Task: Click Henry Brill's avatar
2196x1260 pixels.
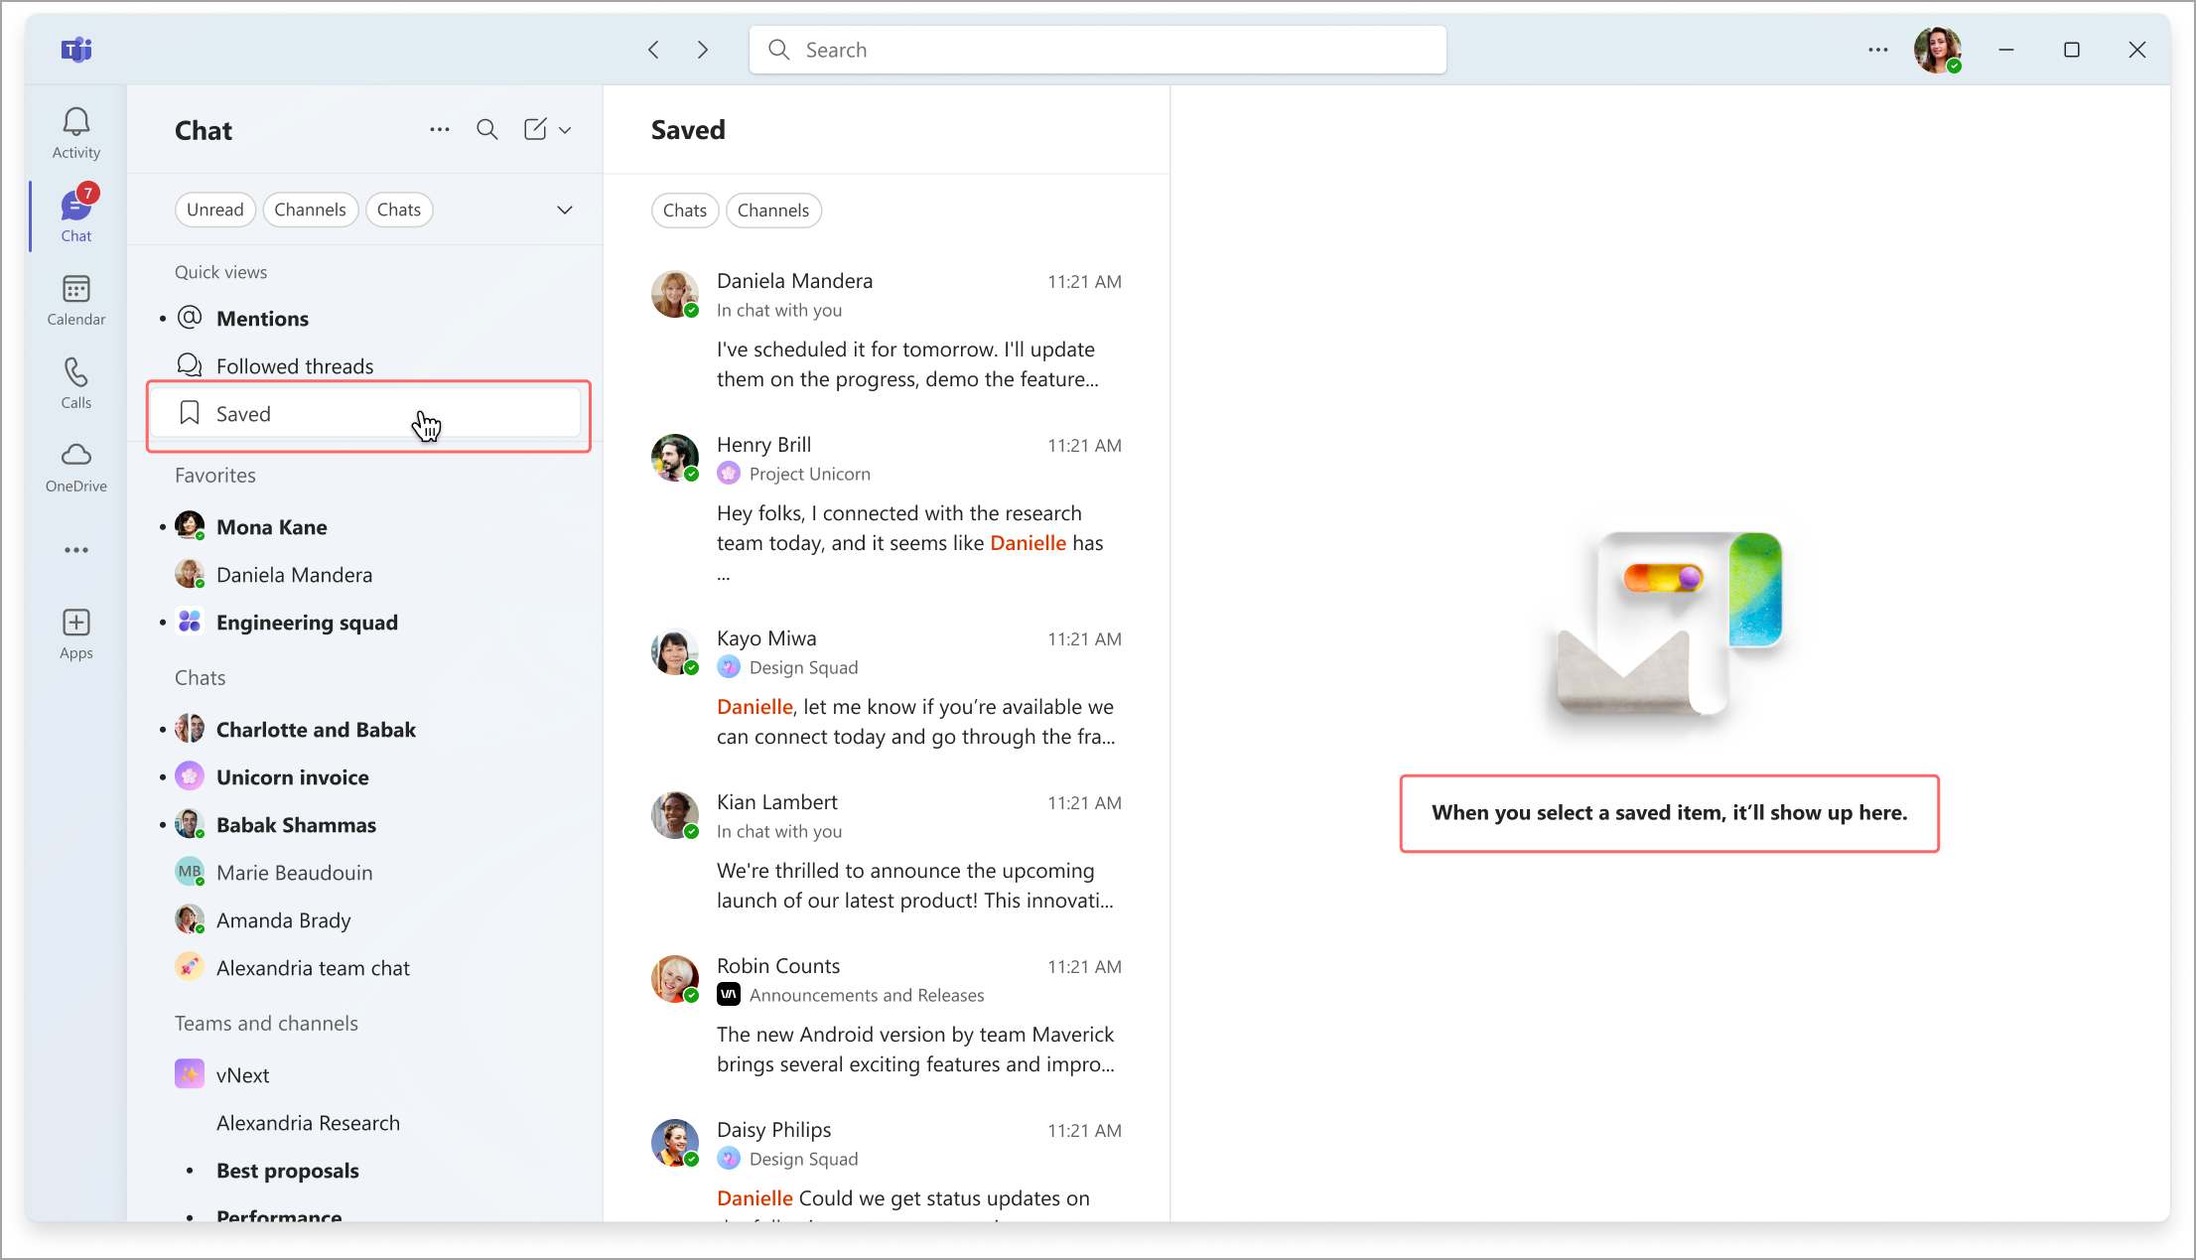Action: pyautogui.click(x=675, y=458)
